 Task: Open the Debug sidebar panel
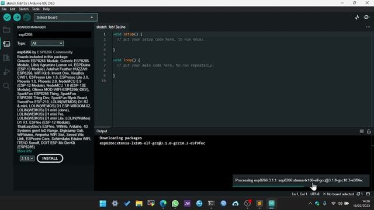point(6,72)
